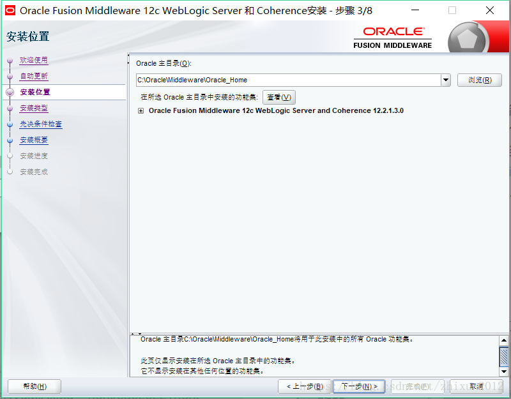
Task: Click the Oracle Fusion Middleware 12c WebLogic Server text
Action: 276,110
